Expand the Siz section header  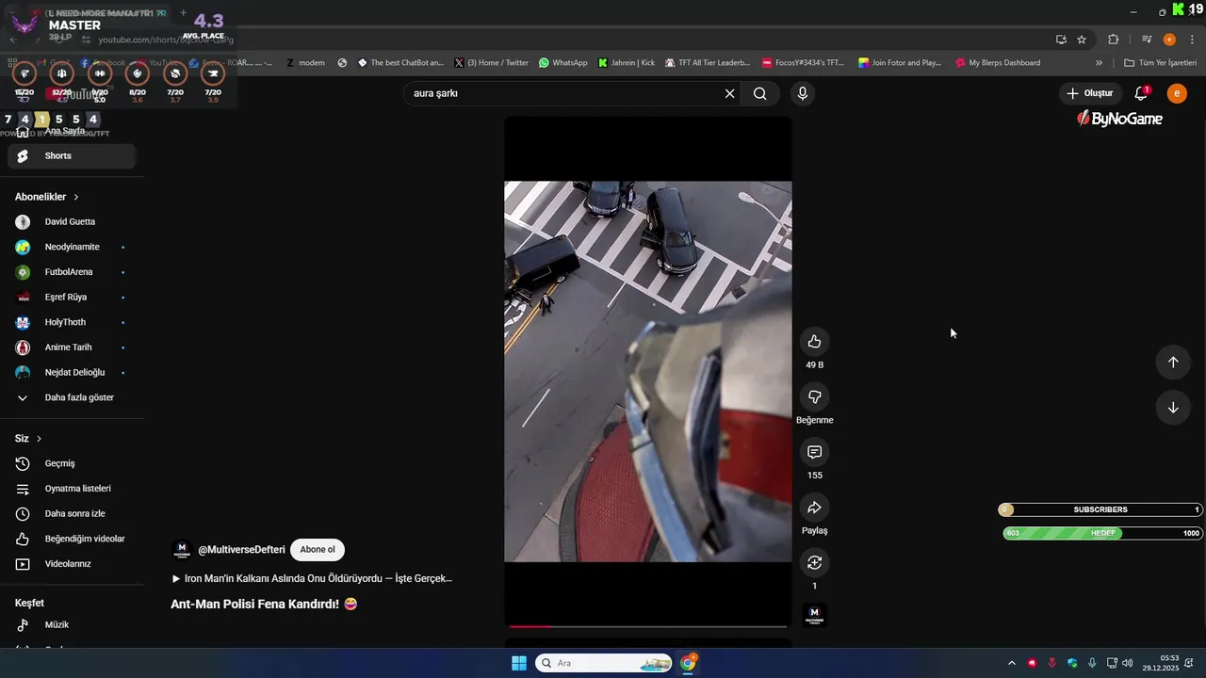28,439
